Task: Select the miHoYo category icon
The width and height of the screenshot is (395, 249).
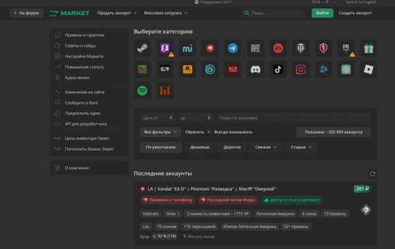Action: click(x=188, y=48)
